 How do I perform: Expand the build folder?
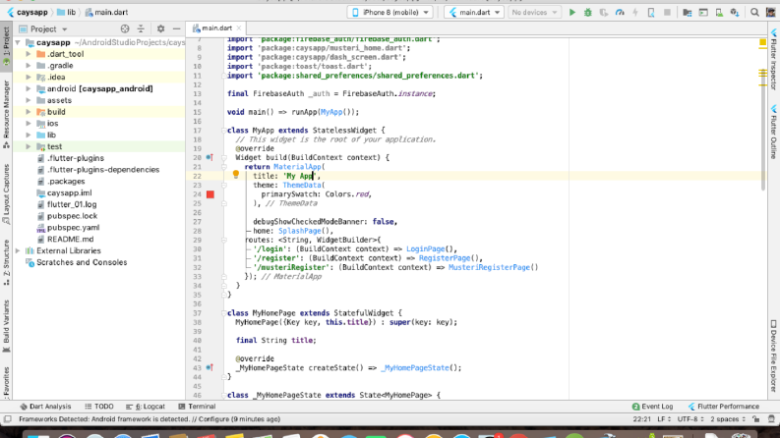(29, 112)
